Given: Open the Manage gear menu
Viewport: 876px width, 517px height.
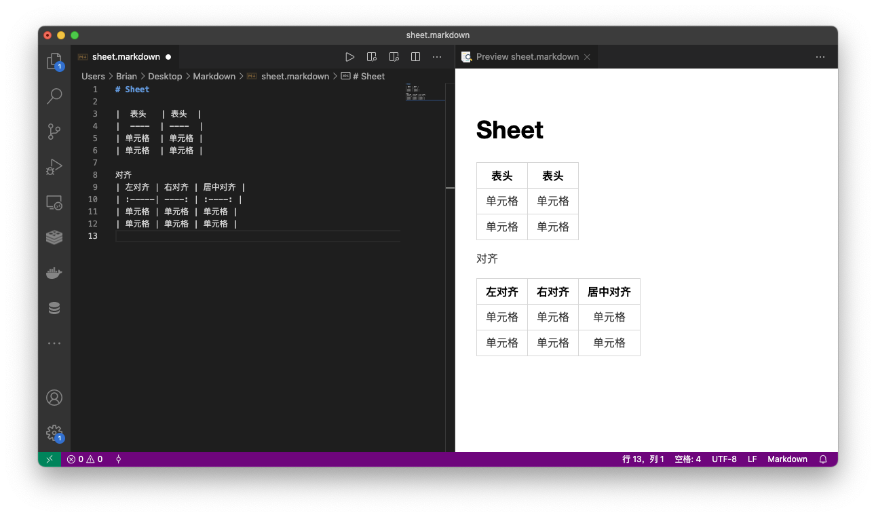Looking at the screenshot, I should [54, 433].
